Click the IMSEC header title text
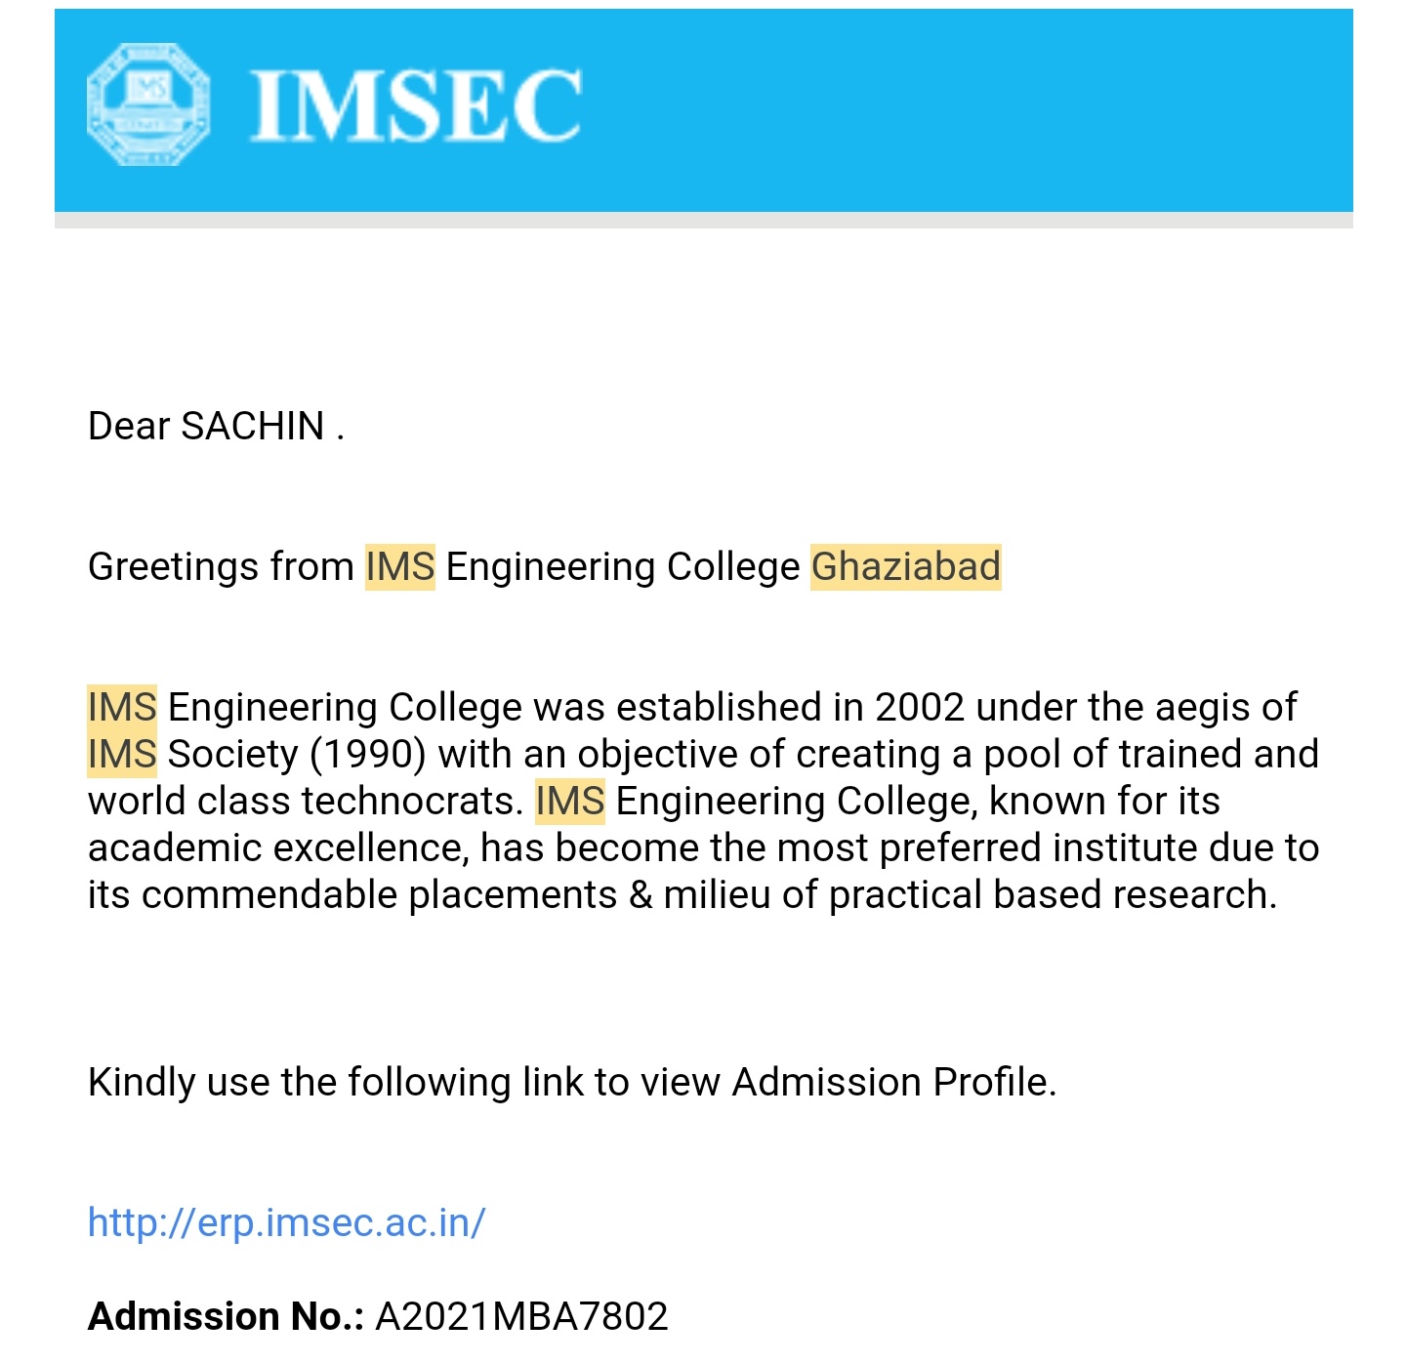 coord(417,106)
